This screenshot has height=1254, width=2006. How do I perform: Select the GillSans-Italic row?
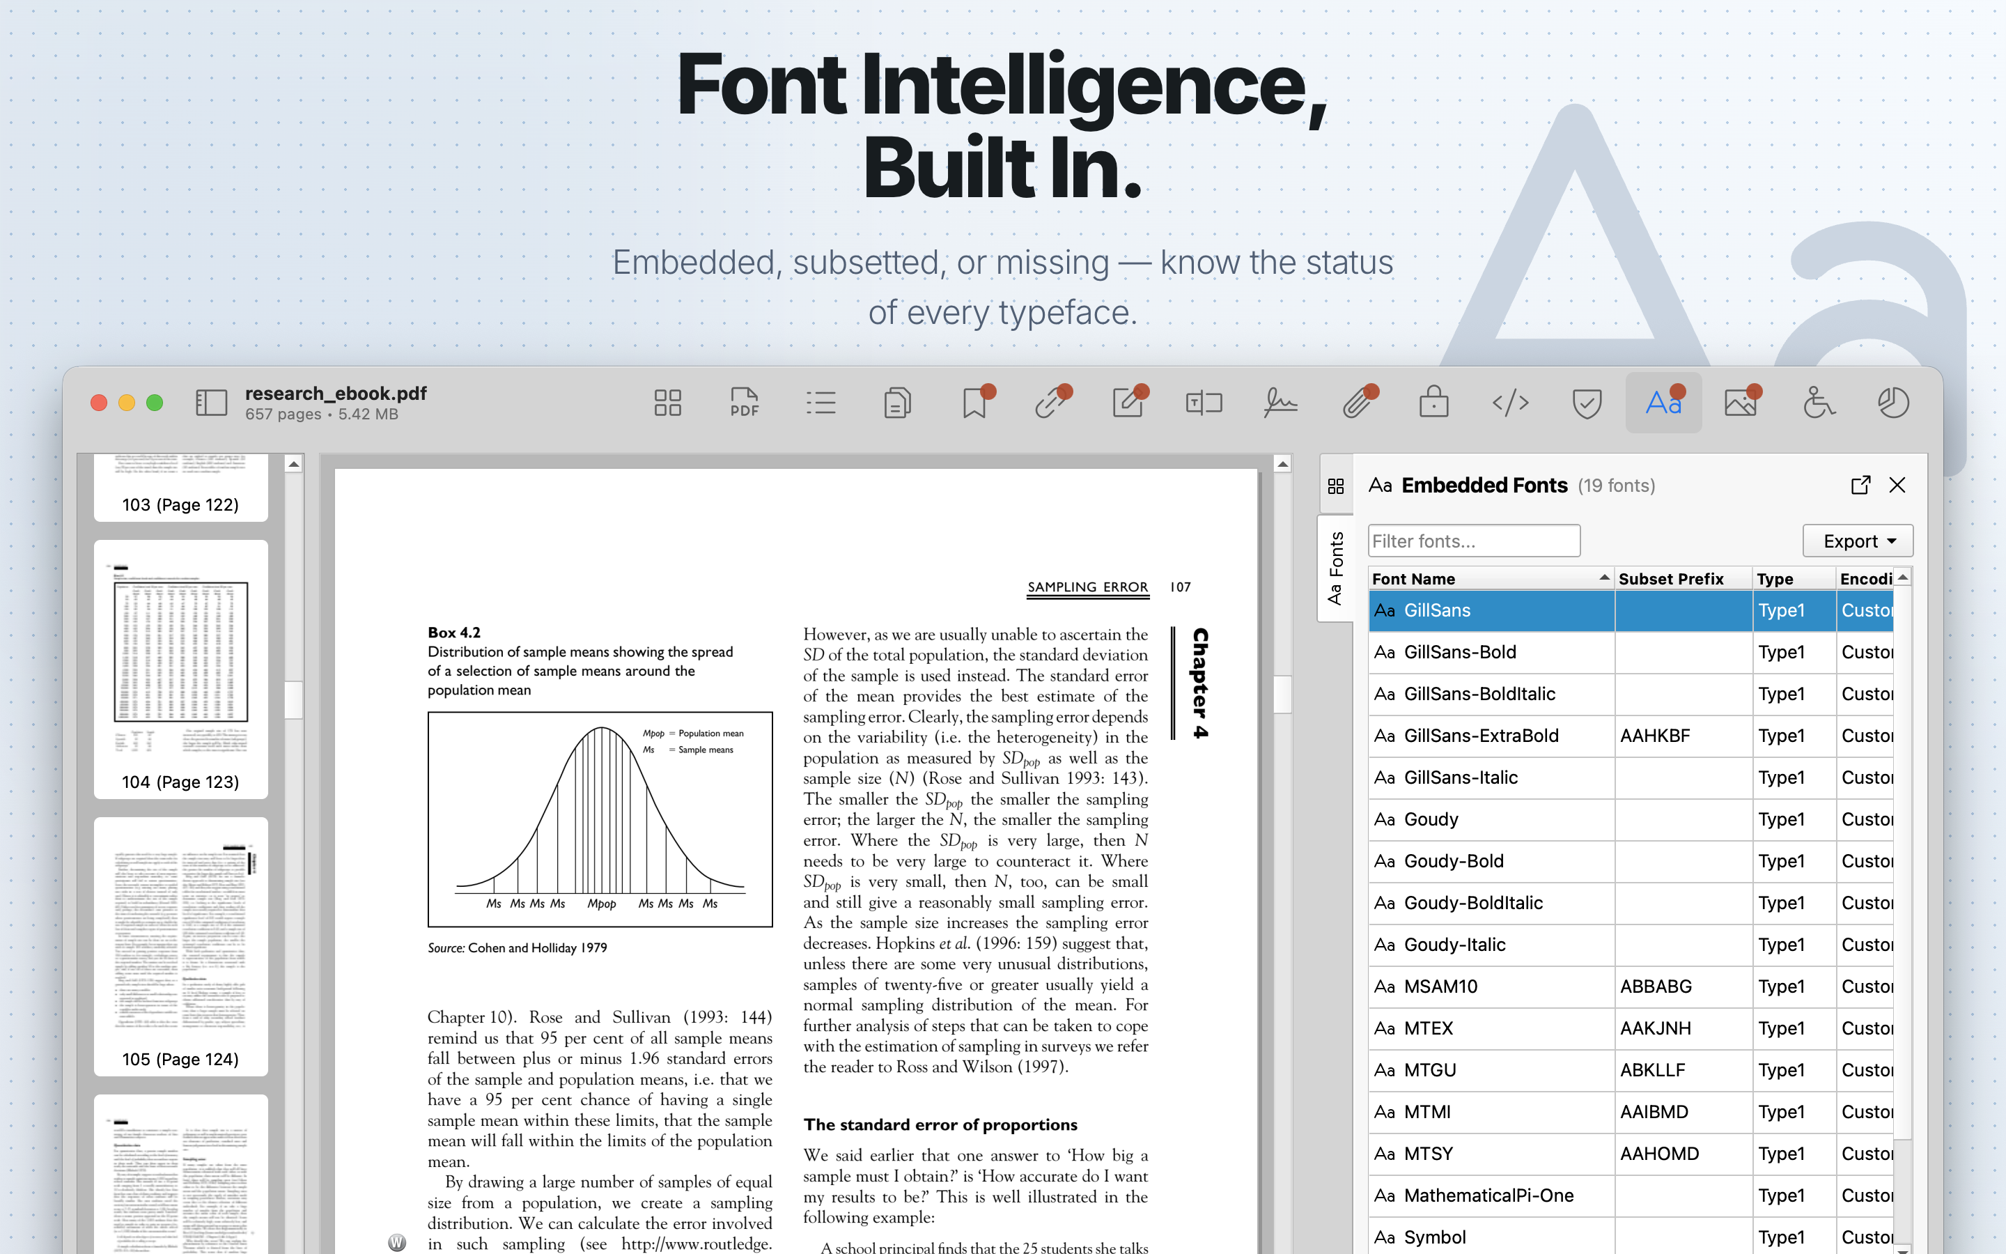[x=1631, y=778]
